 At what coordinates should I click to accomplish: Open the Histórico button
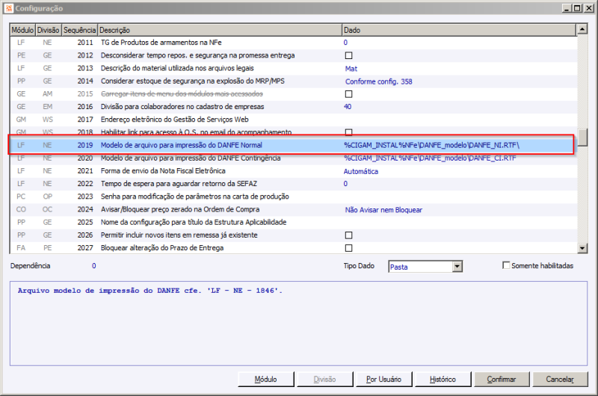tap(443, 380)
